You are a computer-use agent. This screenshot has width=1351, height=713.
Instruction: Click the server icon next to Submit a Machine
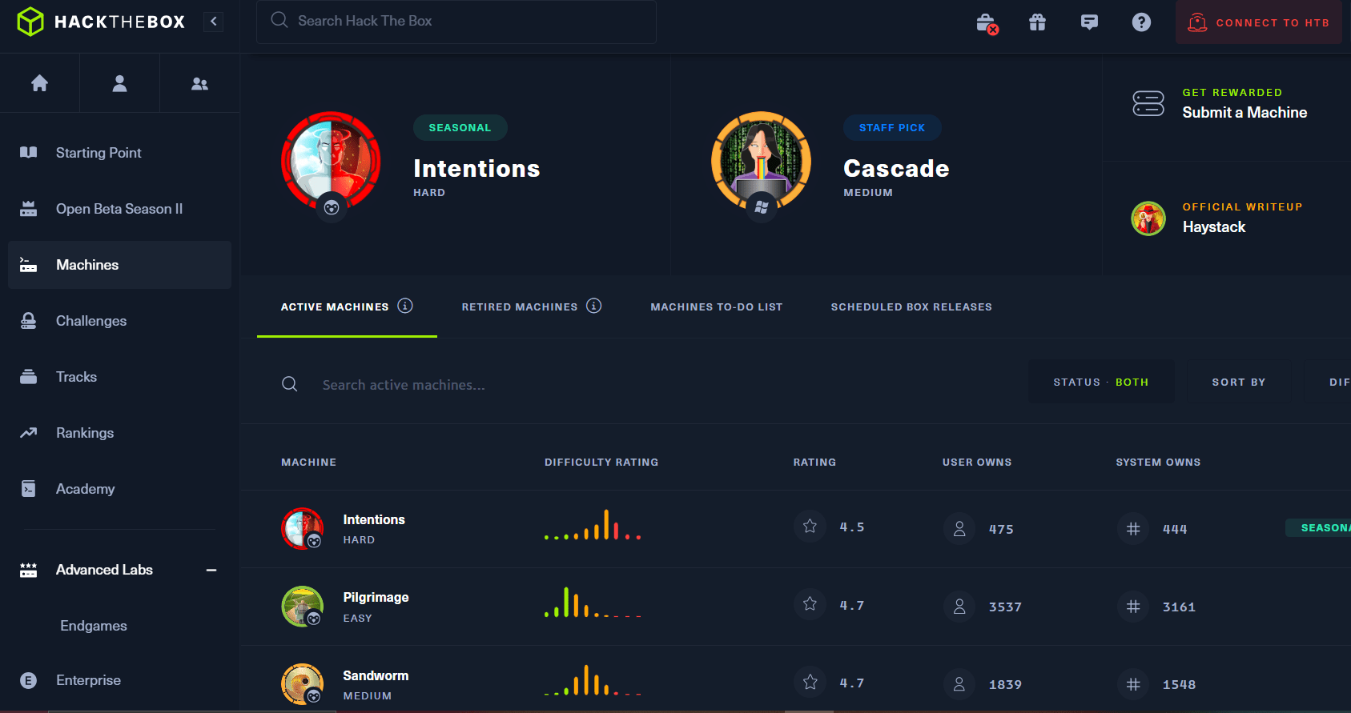click(x=1148, y=103)
